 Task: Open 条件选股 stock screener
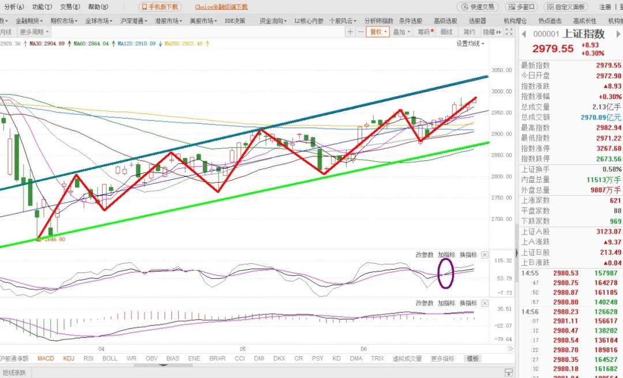coord(411,21)
